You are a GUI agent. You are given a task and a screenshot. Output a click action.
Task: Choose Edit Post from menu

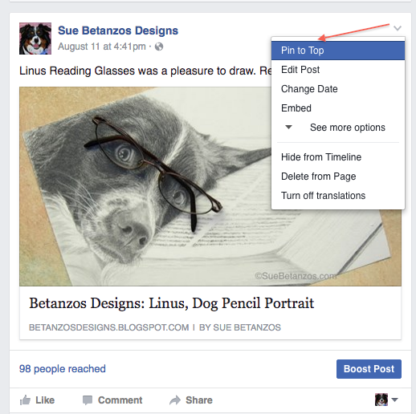[x=338, y=70]
